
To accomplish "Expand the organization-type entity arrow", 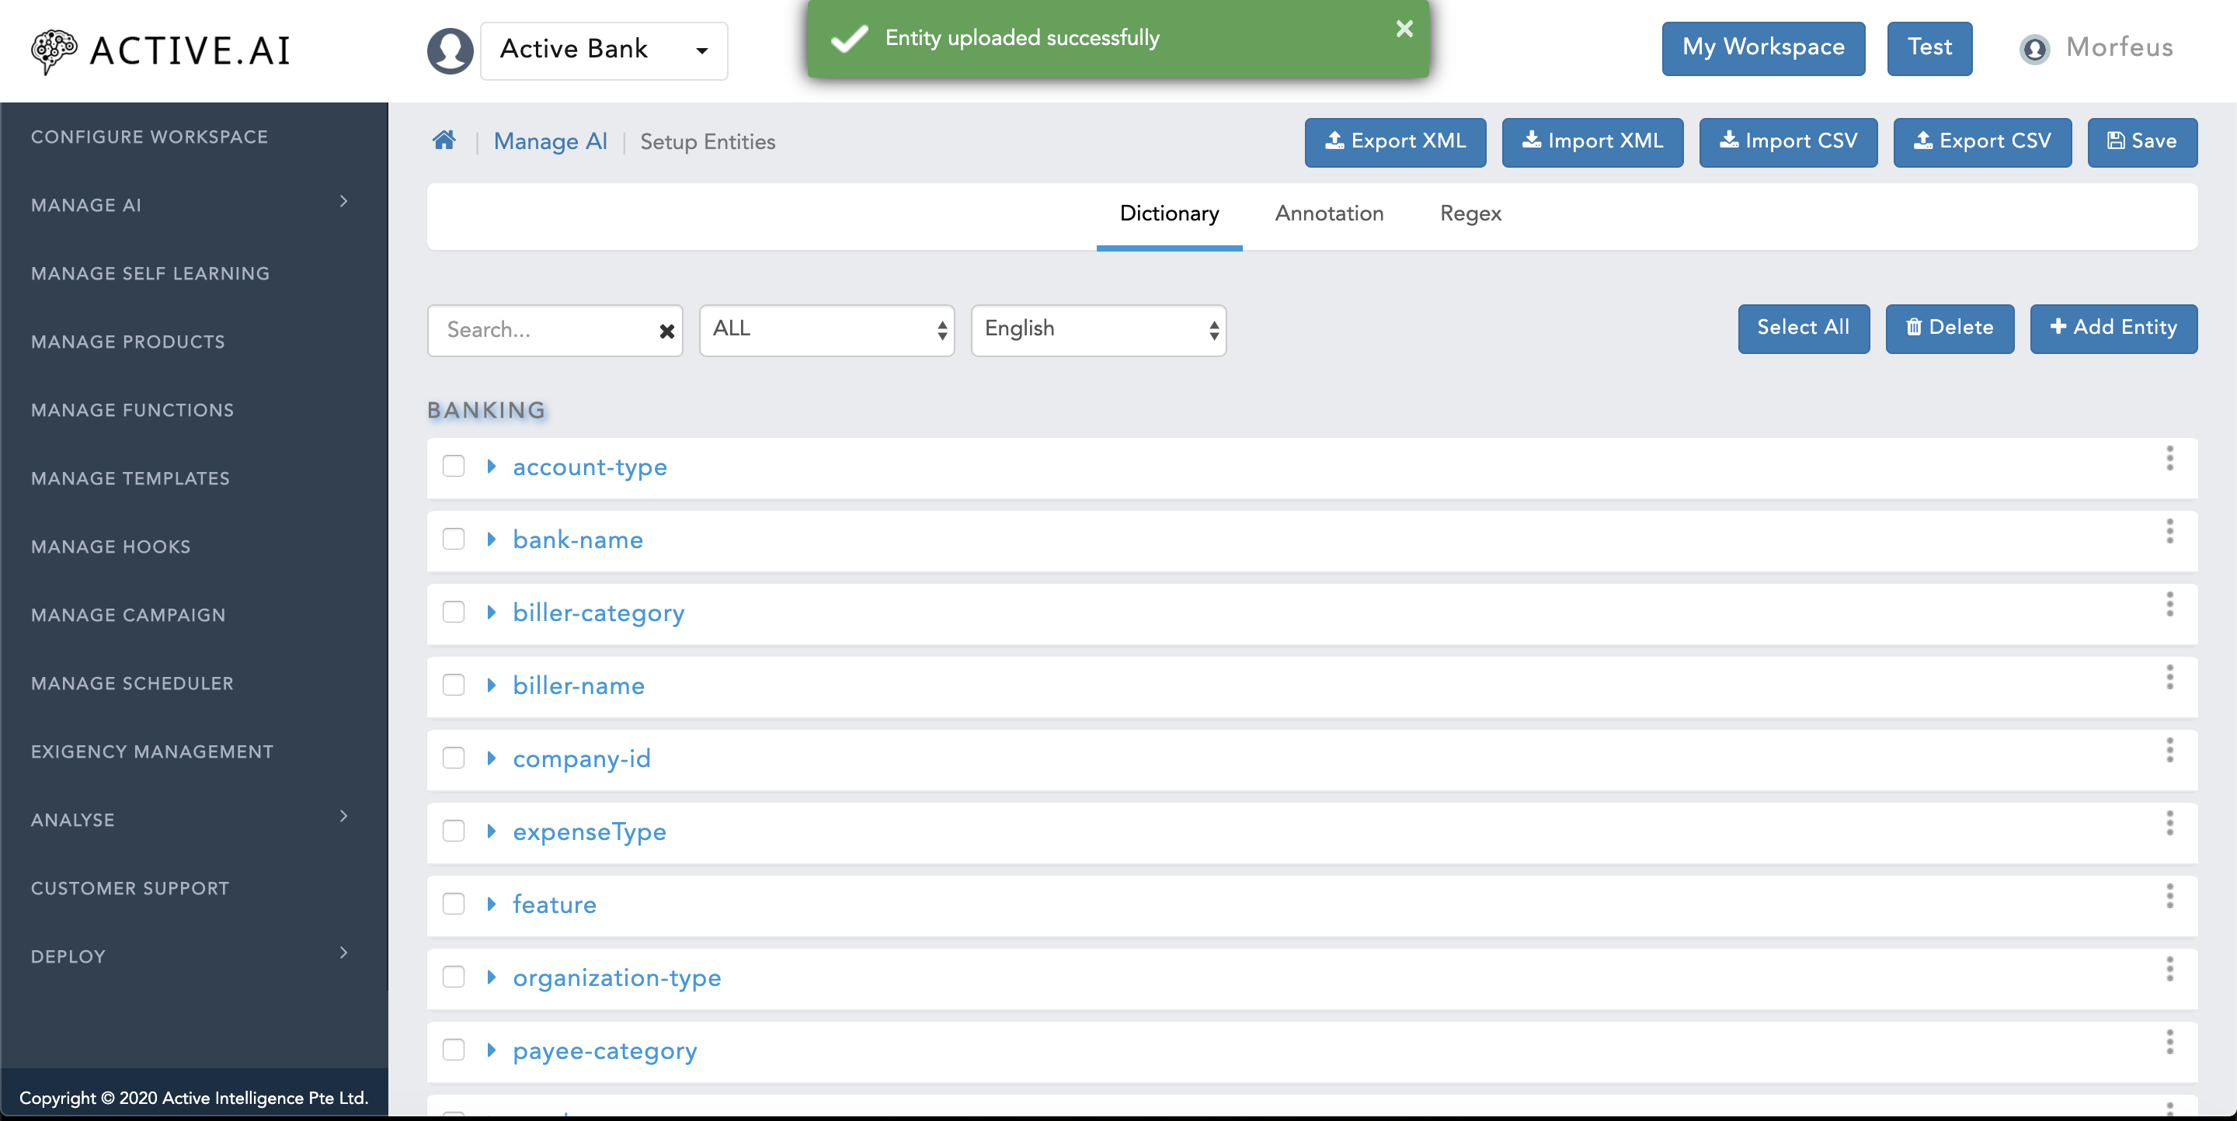I will 492,976.
